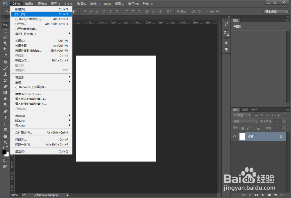This screenshot has width=291, height=198.
Task: Add layer style fx icon
Action: point(250,195)
